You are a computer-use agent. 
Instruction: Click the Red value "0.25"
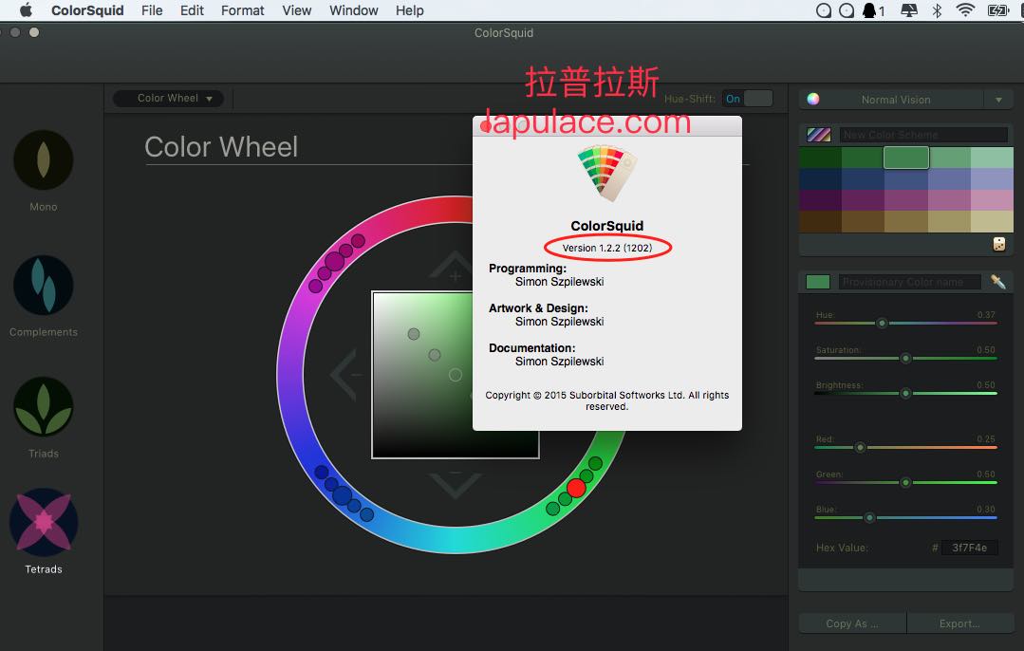986,439
